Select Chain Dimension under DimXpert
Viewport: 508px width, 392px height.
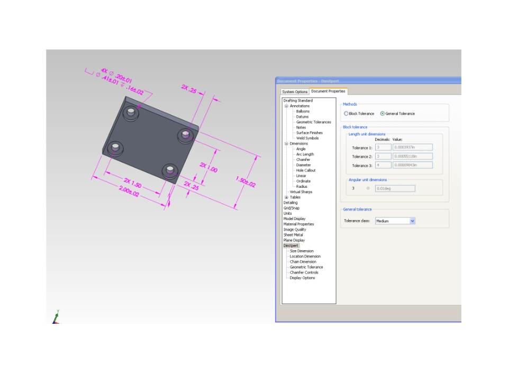[303, 262]
